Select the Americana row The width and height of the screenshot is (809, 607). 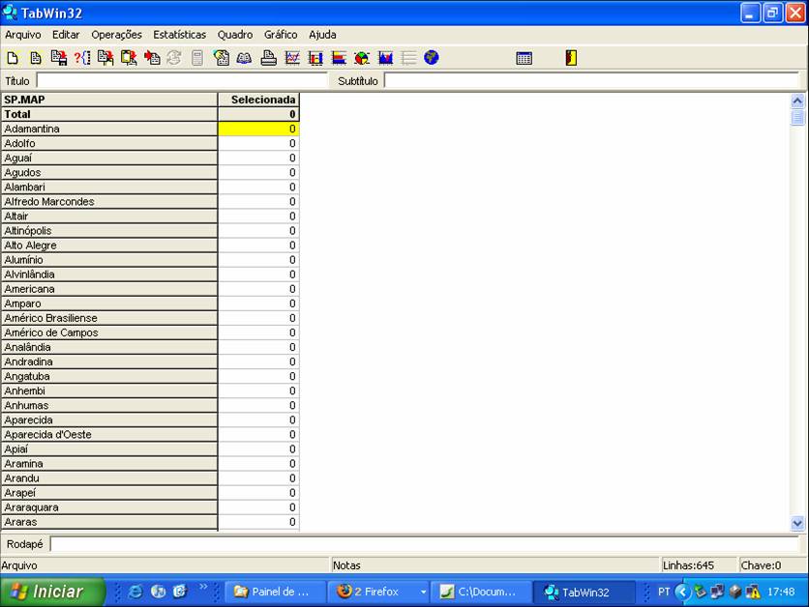(109, 289)
